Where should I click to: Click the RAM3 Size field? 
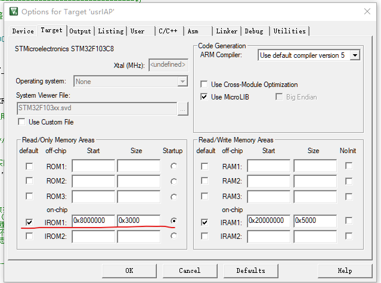point(315,197)
